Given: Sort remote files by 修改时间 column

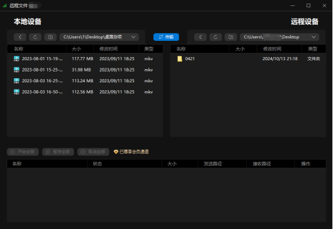Looking at the screenshot, I should click(x=272, y=49).
